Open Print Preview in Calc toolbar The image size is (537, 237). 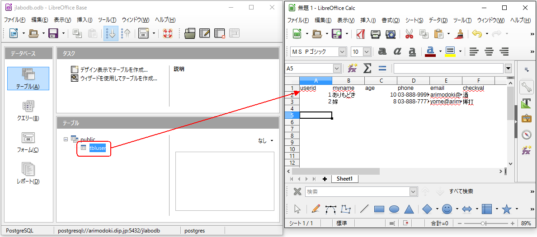391,34
